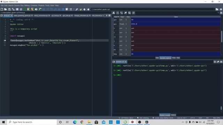Run file with green play button
The height and width of the screenshot is (125, 223).
[x=25, y=9]
